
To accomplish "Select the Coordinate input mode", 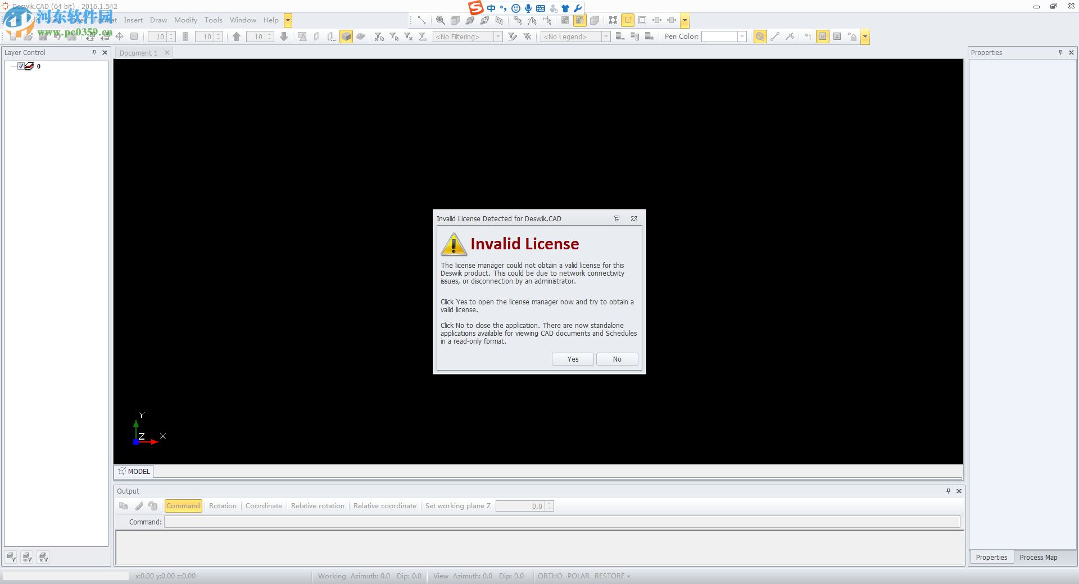I will pos(264,506).
